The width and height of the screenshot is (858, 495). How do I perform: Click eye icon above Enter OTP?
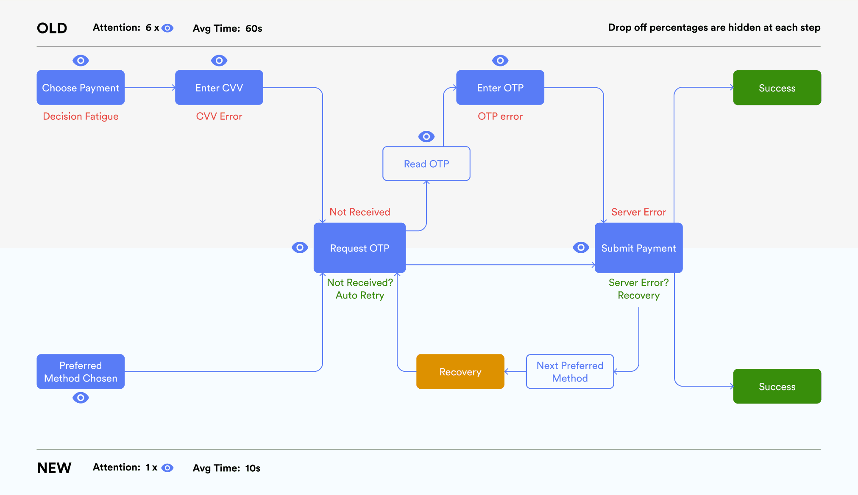[x=500, y=61]
